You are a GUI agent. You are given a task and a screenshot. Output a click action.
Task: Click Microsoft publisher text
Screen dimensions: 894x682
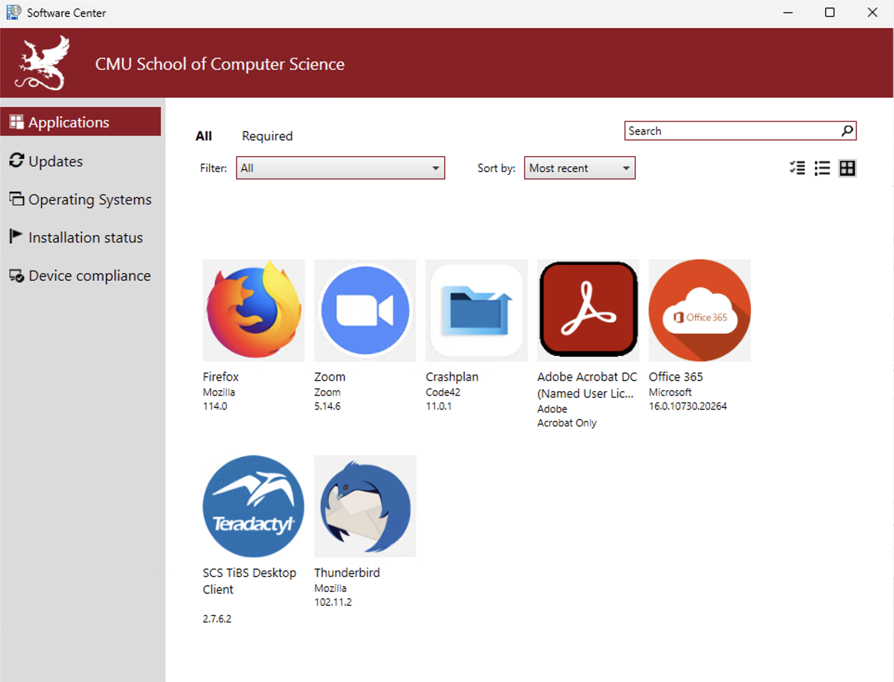click(x=670, y=393)
